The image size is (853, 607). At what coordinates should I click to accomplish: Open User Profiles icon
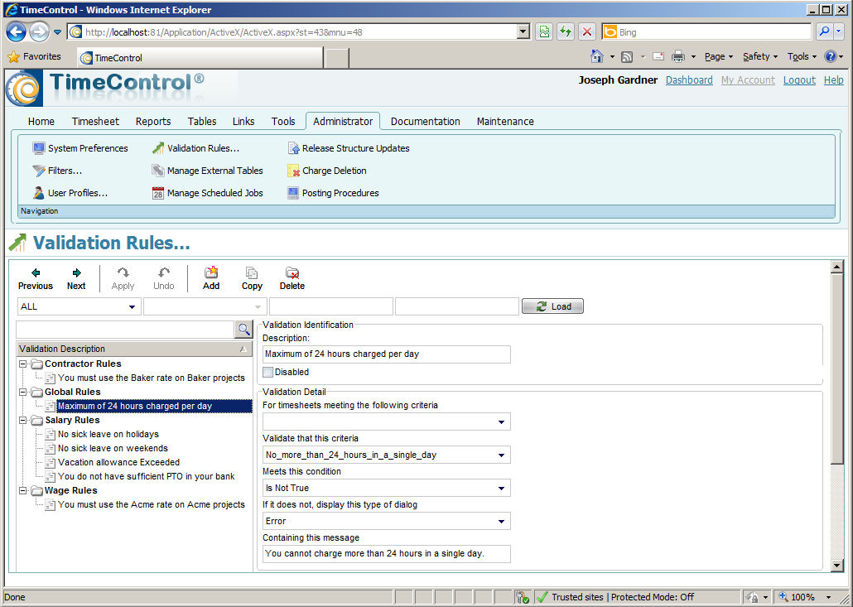39,193
